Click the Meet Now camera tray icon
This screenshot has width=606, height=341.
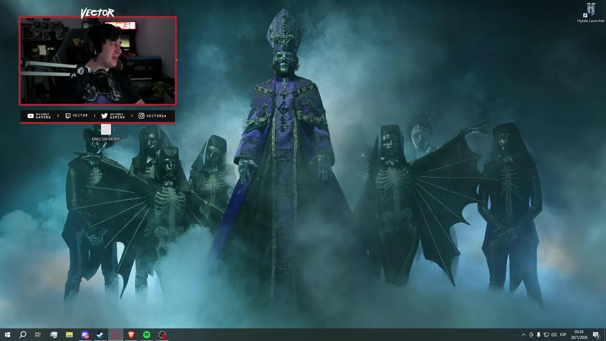tap(531, 335)
